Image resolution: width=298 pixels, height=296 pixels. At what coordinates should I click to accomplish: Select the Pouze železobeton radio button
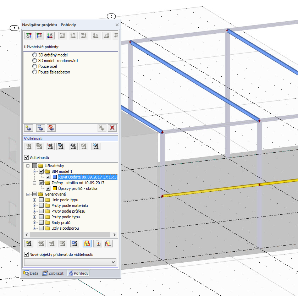[x=34, y=72]
